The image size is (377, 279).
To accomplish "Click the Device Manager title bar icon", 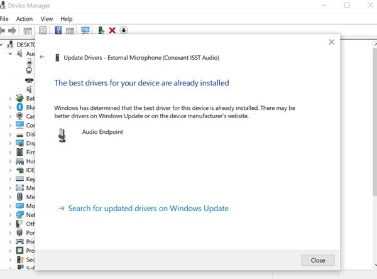I will 3,5.
